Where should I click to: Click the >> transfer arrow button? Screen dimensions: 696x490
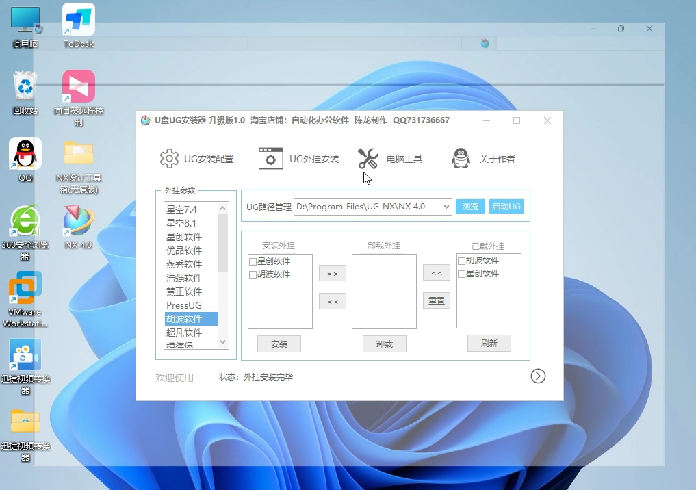tap(332, 273)
